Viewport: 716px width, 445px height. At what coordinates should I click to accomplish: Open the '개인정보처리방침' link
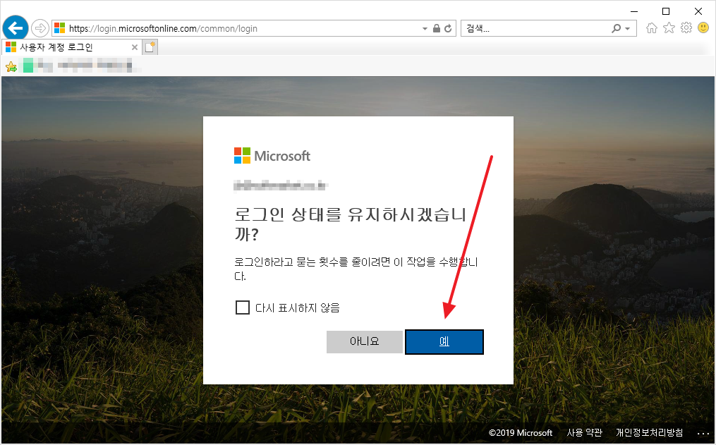click(x=649, y=432)
